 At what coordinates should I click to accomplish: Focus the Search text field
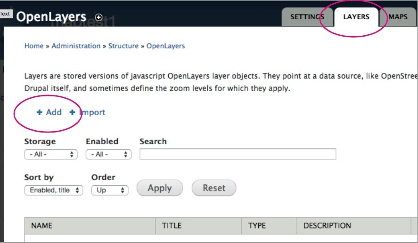tap(238, 154)
